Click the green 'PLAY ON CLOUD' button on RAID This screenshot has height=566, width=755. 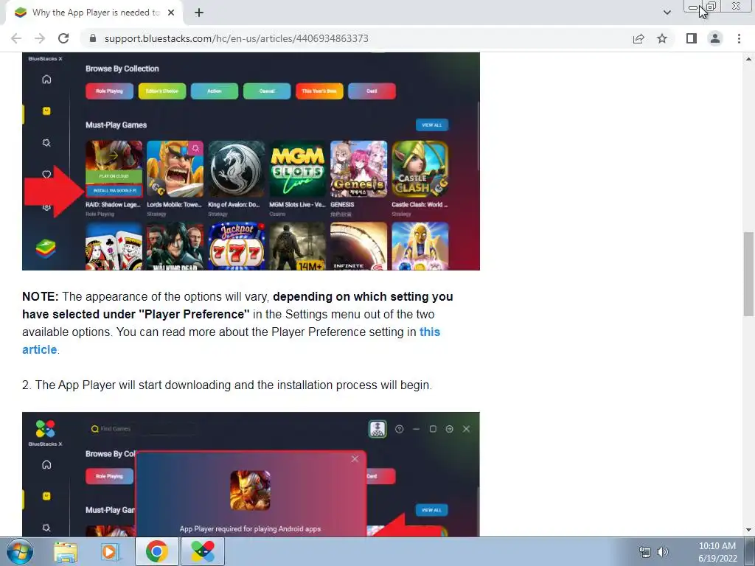tap(114, 176)
